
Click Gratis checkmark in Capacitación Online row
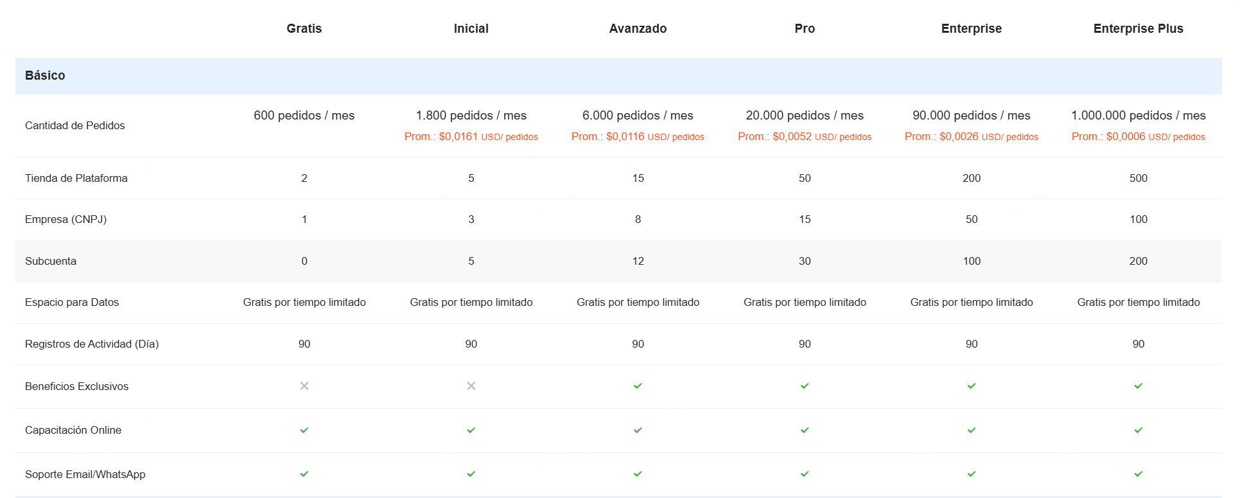tap(304, 431)
